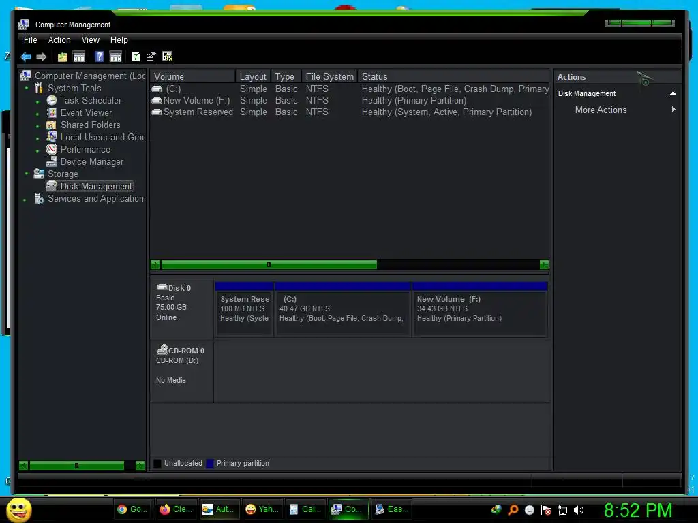Switch to the Yahoo Messenger taskbar button
This screenshot has width=698, height=523.
[x=262, y=509]
